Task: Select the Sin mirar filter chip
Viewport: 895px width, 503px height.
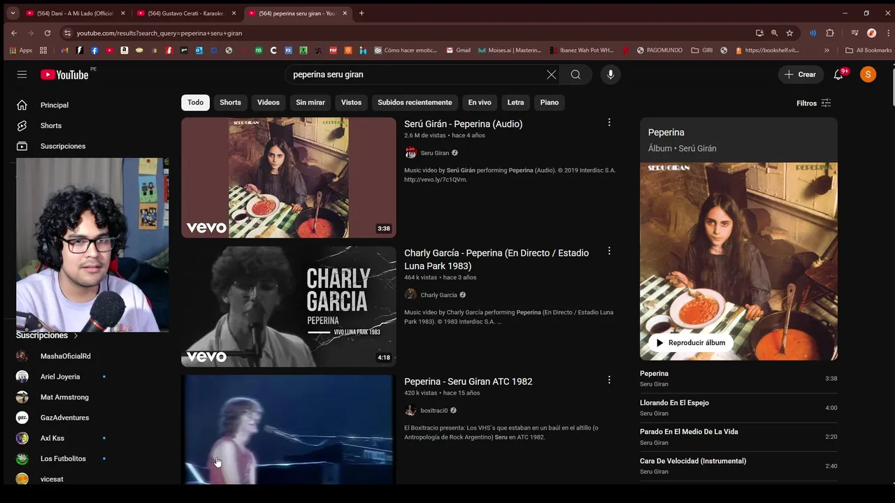Action: [x=310, y=103]
